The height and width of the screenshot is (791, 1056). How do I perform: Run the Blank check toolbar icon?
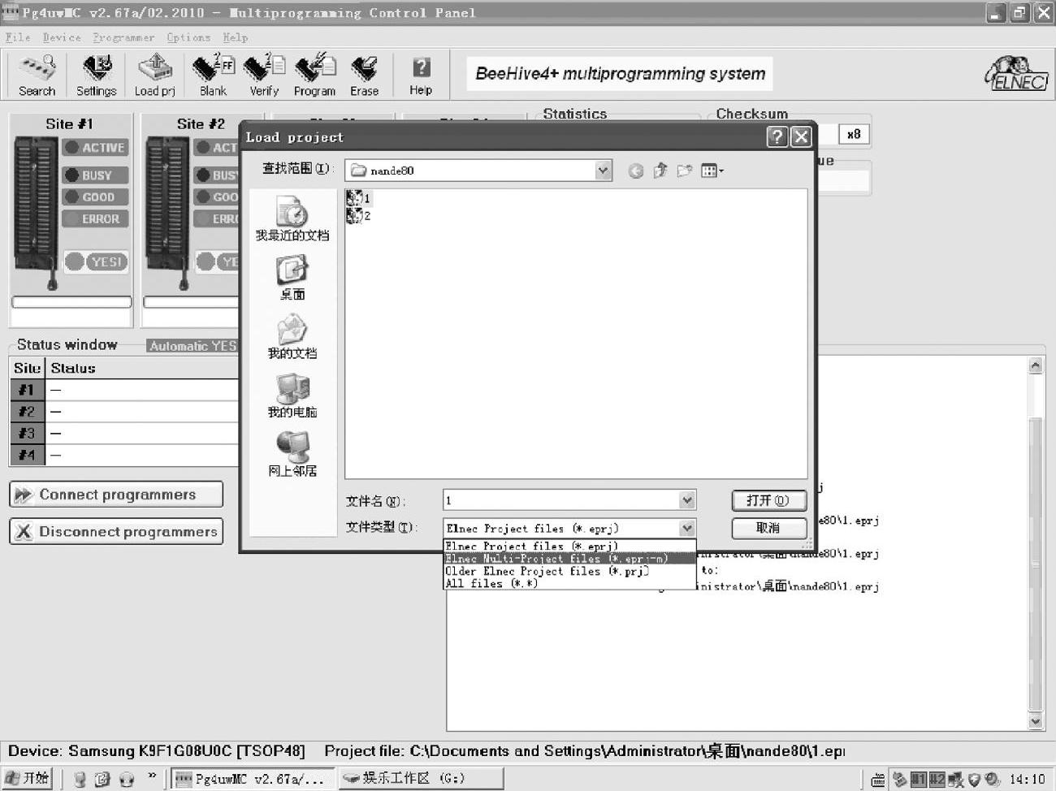[x=213, y=75]
